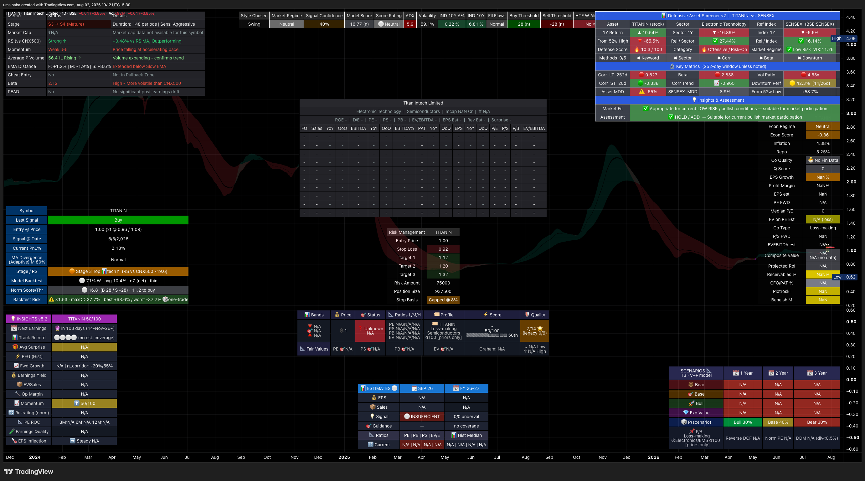Screen dimensions: 865x481
Task: Click the 'INSUFFICIENT' Signal cell in ESTIMATES
Action: point(422,417)
